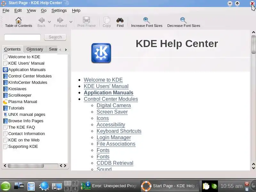Switch to virtual desktop 3 in the pager
The height and width of the screenshot is (192, 256).
tap(68, 189)
